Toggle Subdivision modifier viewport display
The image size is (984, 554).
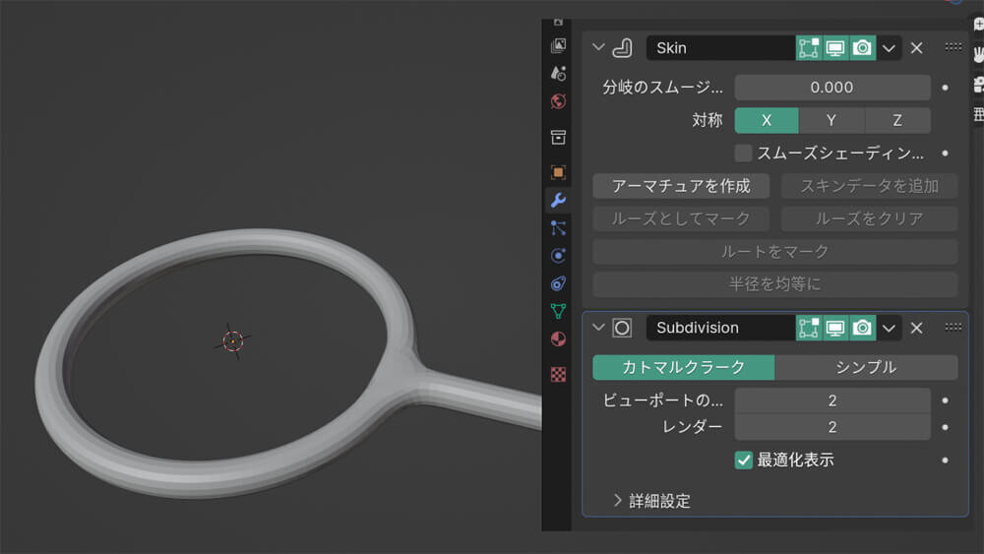pos(835,328)
